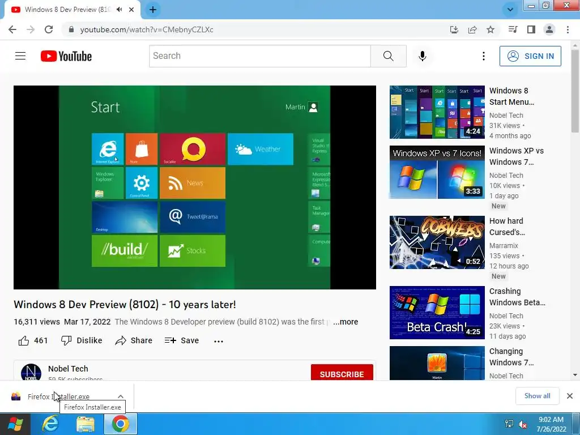Click muted volume icon in tray
The height and width of the screenshot is (435, 580).
pyautogui.click(x=523, y=424)
